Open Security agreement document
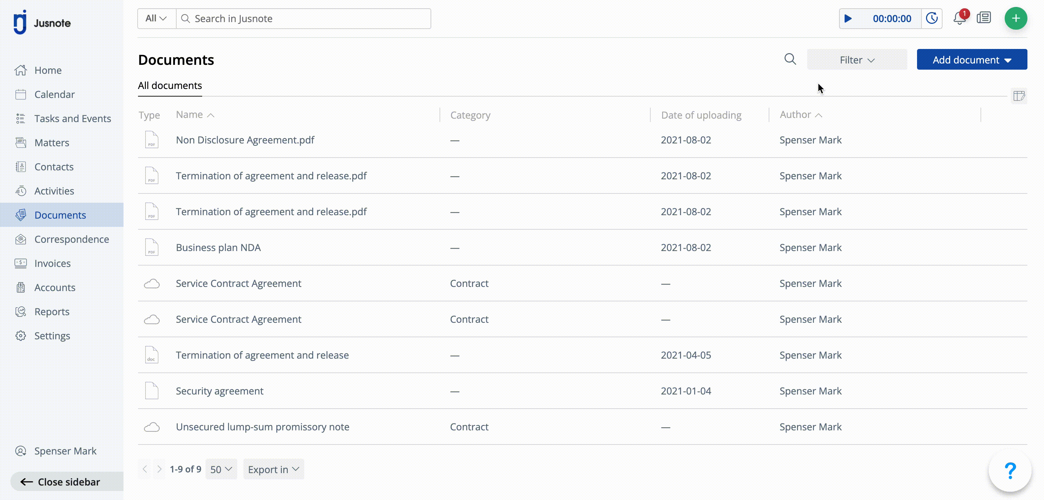 point(219,391)
